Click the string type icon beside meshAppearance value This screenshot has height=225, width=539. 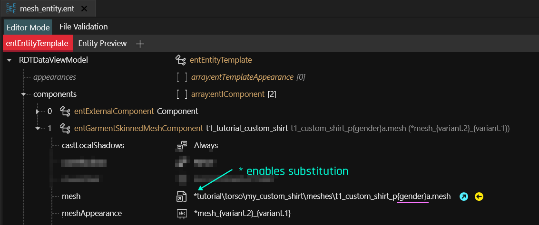pos(182,213)
